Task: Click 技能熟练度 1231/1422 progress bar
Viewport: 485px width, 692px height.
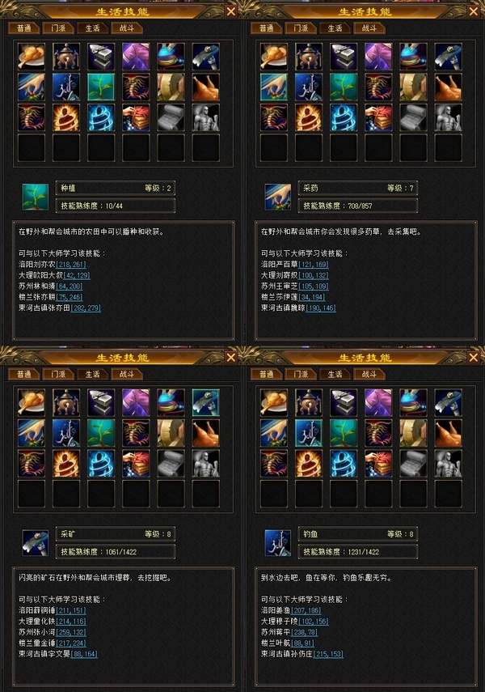Action: pos(357,552)
